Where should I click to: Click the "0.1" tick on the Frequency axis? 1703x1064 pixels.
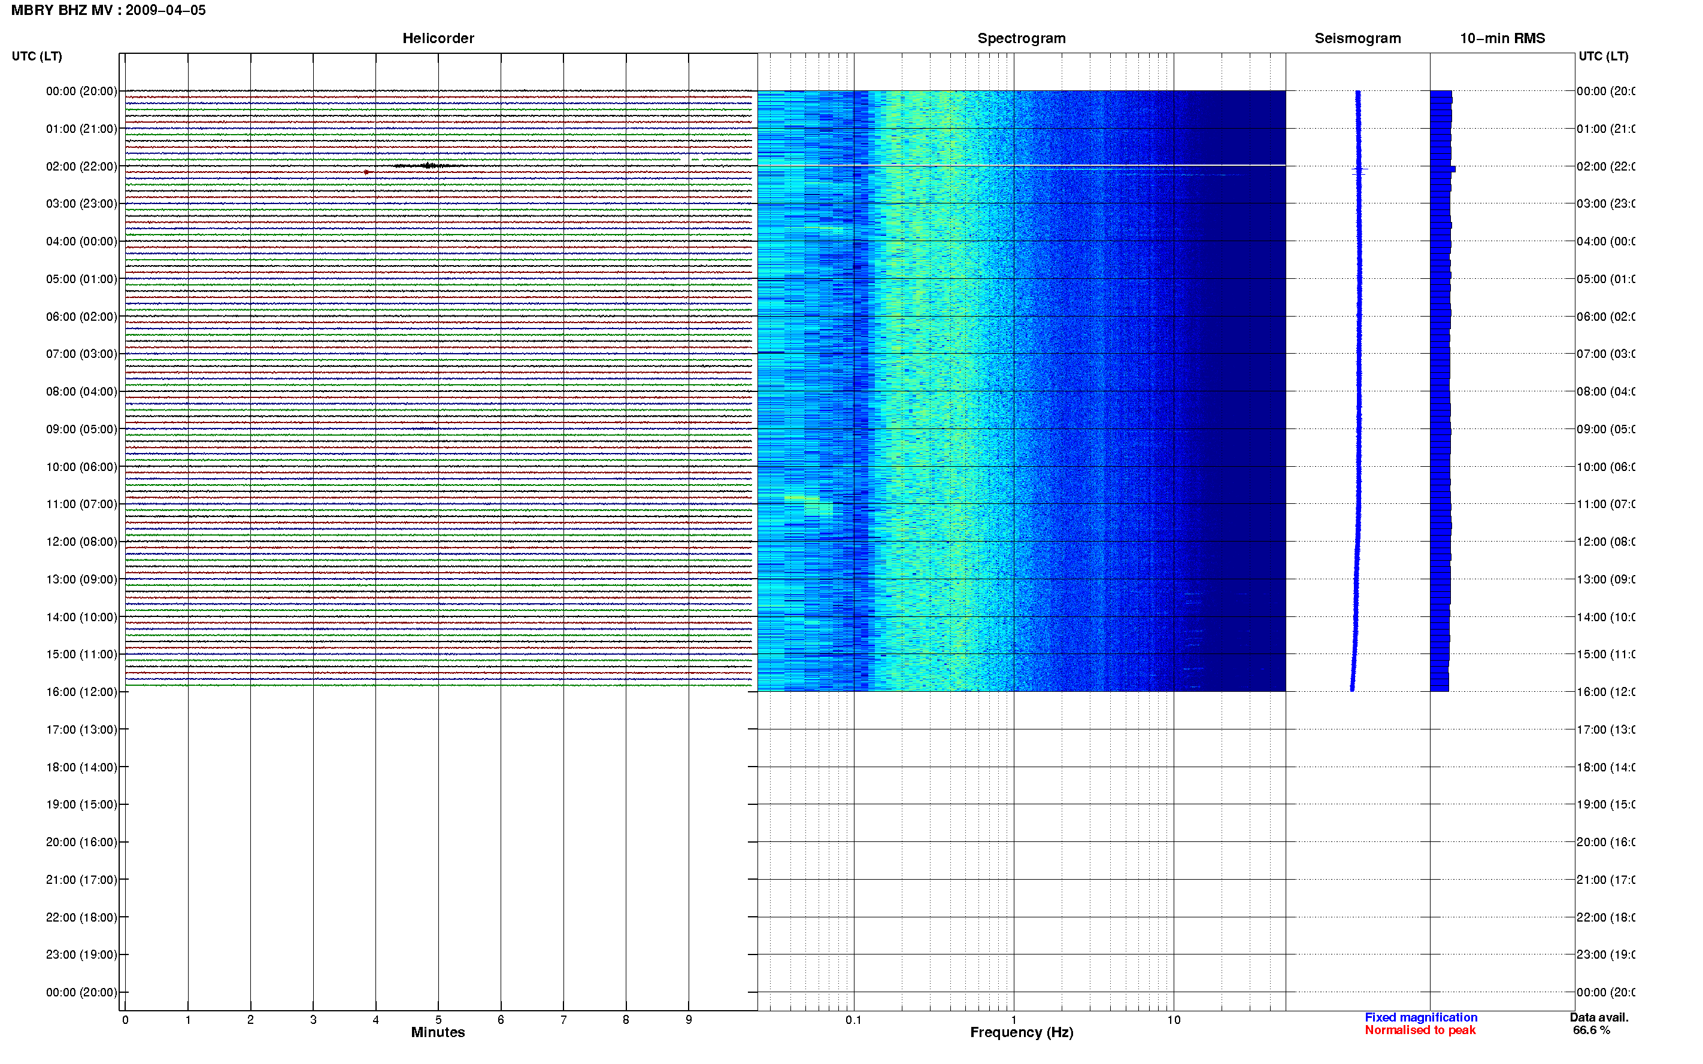[x=853, y=1020]
